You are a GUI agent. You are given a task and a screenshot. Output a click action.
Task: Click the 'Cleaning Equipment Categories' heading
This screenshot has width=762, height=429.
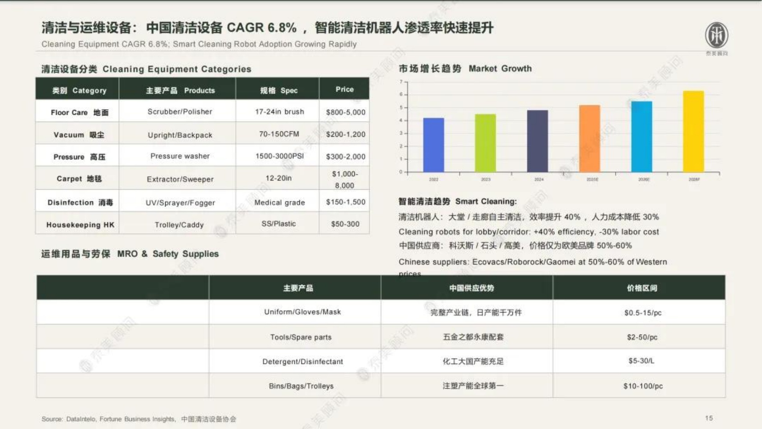[146, 69]
